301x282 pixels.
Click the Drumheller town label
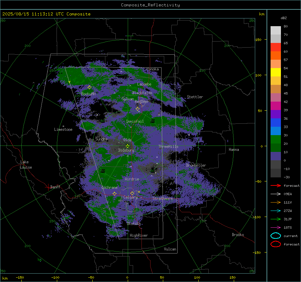(x=196, y=165)
